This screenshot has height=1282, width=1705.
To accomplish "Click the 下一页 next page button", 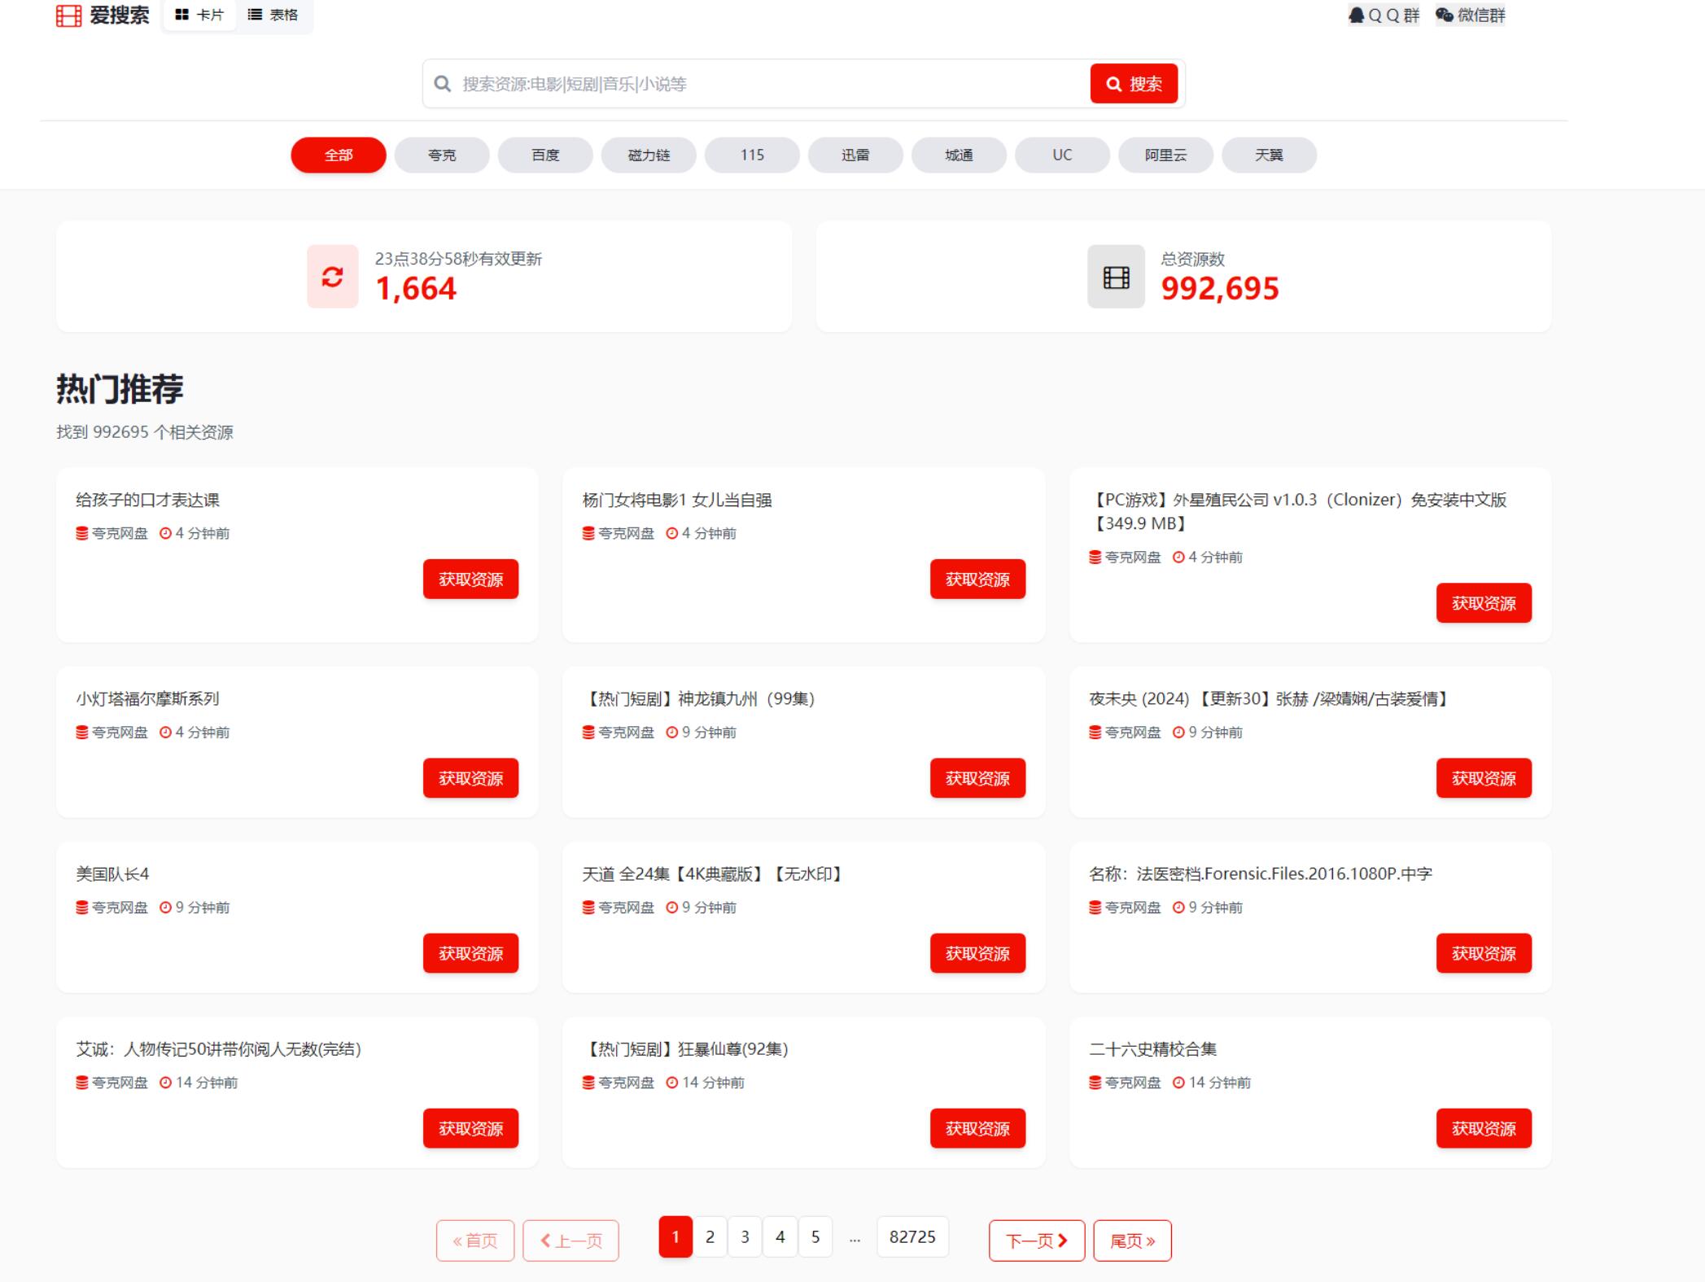I will point(1037,1240).
